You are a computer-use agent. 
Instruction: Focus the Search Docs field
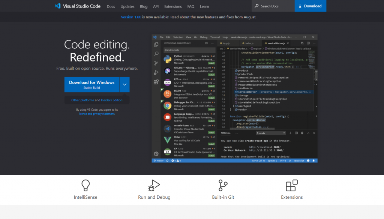coord(273,6)
